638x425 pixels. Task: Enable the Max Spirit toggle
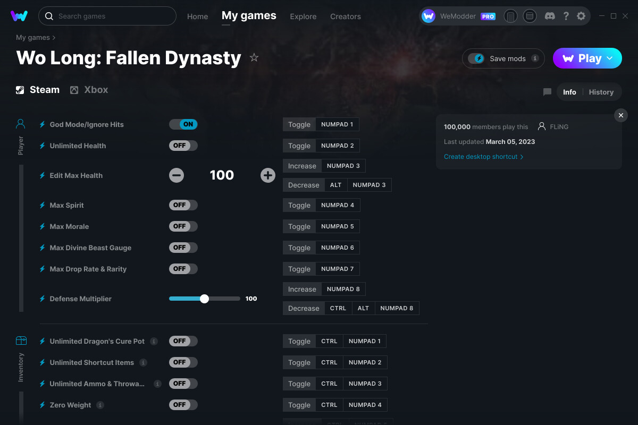(x=183, y=205)
